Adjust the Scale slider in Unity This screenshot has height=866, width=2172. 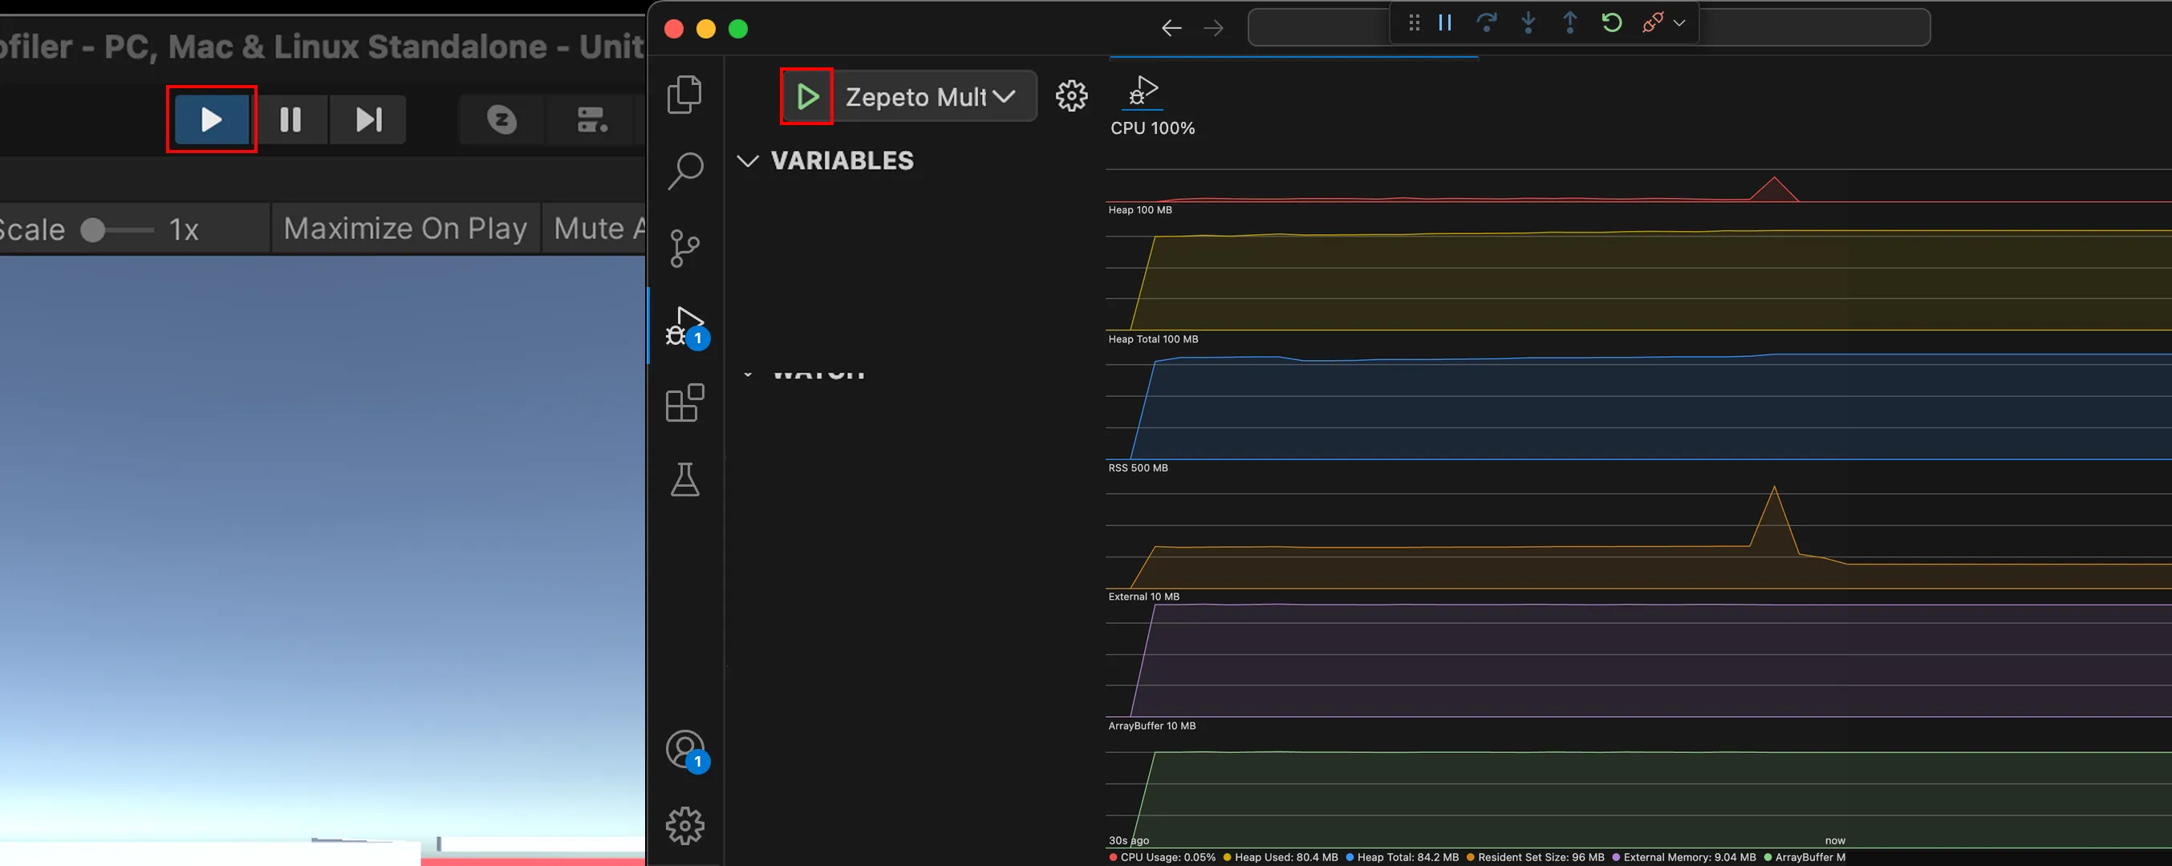116,230
